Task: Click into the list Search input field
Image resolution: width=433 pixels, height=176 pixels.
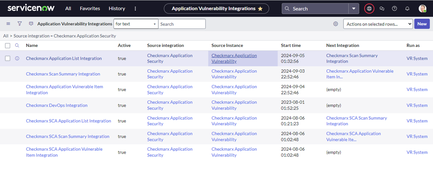Action: (x=182, y=24)
